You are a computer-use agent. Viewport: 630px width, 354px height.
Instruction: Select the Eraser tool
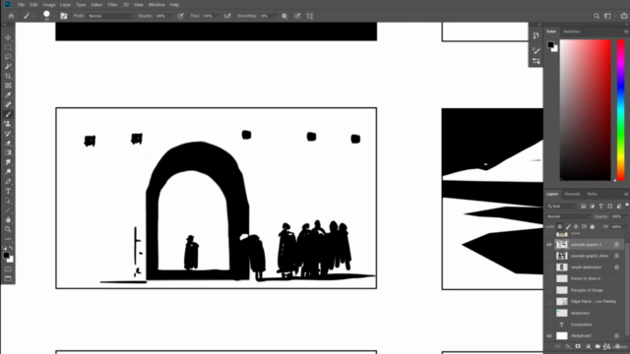[x=8, y=144]
